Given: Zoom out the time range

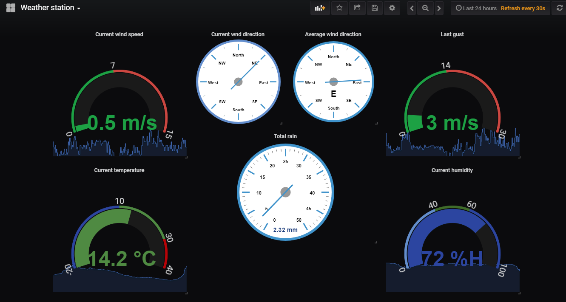Looking at the screenshot, I should click(425, 8).
